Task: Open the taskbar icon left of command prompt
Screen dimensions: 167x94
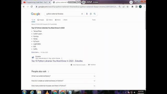Action: coord(70,92)
